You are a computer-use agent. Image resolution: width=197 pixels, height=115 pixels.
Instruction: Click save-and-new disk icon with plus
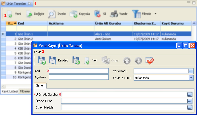click(x=76, y=60)
